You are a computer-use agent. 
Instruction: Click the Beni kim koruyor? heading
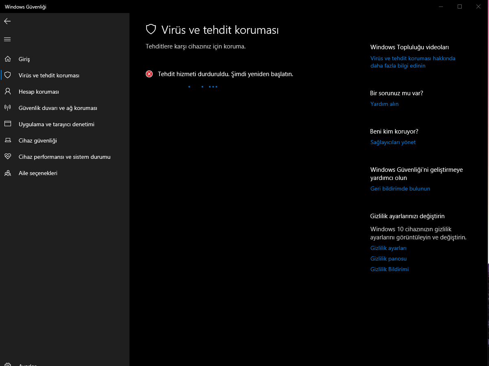(x=394, y=131)
